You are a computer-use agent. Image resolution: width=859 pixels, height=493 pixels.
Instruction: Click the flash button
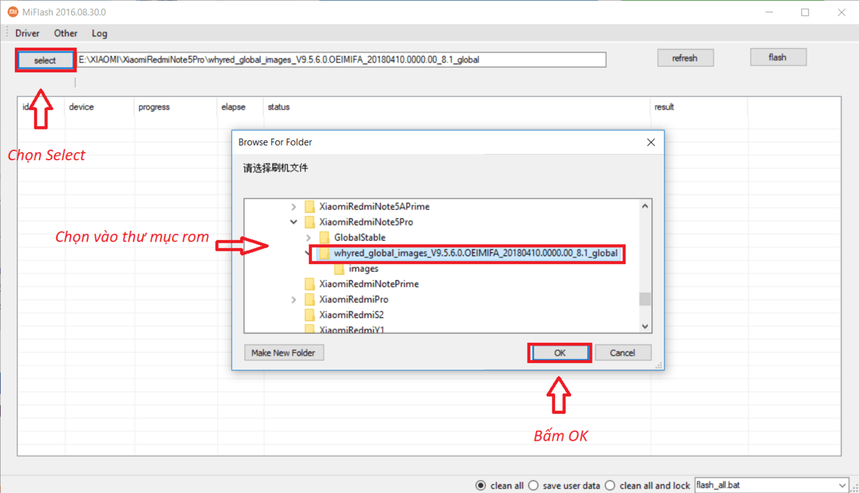click(778, 58)
